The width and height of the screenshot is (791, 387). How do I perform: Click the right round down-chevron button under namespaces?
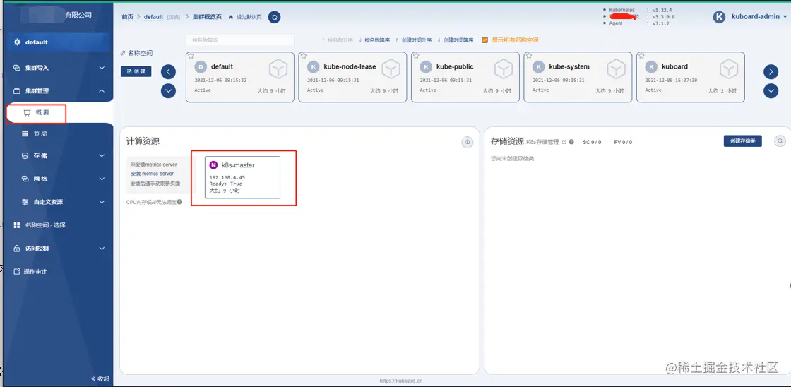click(771, 91)
